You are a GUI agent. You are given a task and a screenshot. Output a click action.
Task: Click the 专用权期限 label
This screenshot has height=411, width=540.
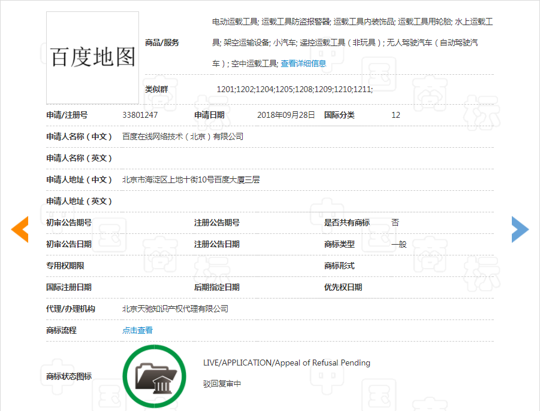(x=65, y=266)
